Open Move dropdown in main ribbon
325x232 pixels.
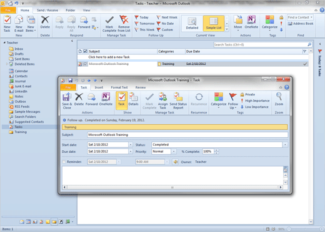(237, 23)
